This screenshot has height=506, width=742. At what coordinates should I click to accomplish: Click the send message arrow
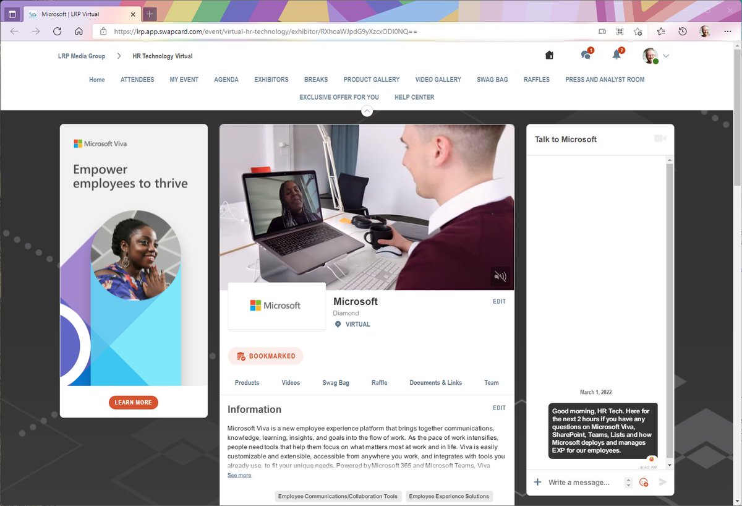tap(663, 482)
